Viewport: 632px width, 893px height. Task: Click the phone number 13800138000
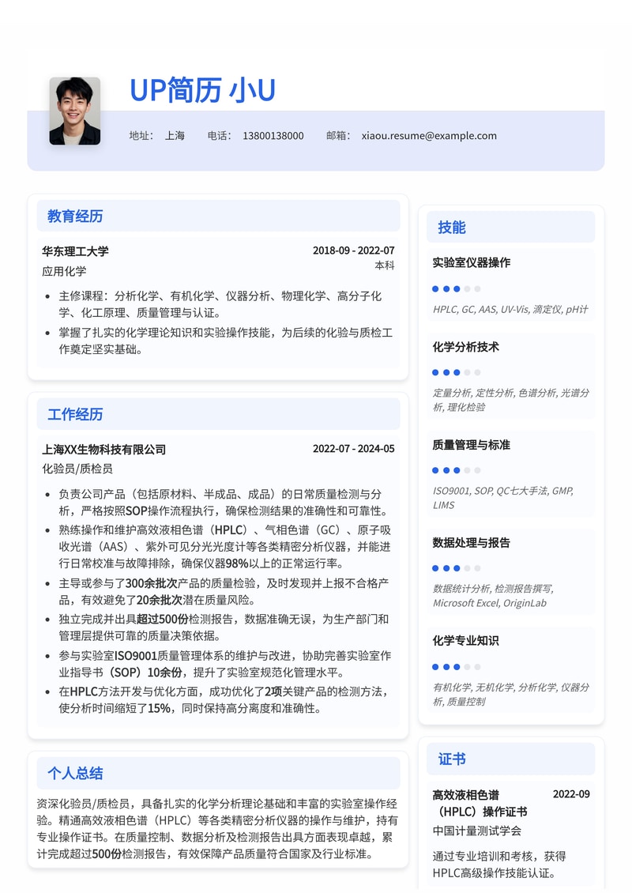click(x=273, y=135)
